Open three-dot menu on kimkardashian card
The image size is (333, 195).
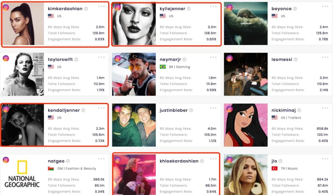[101, 6]
